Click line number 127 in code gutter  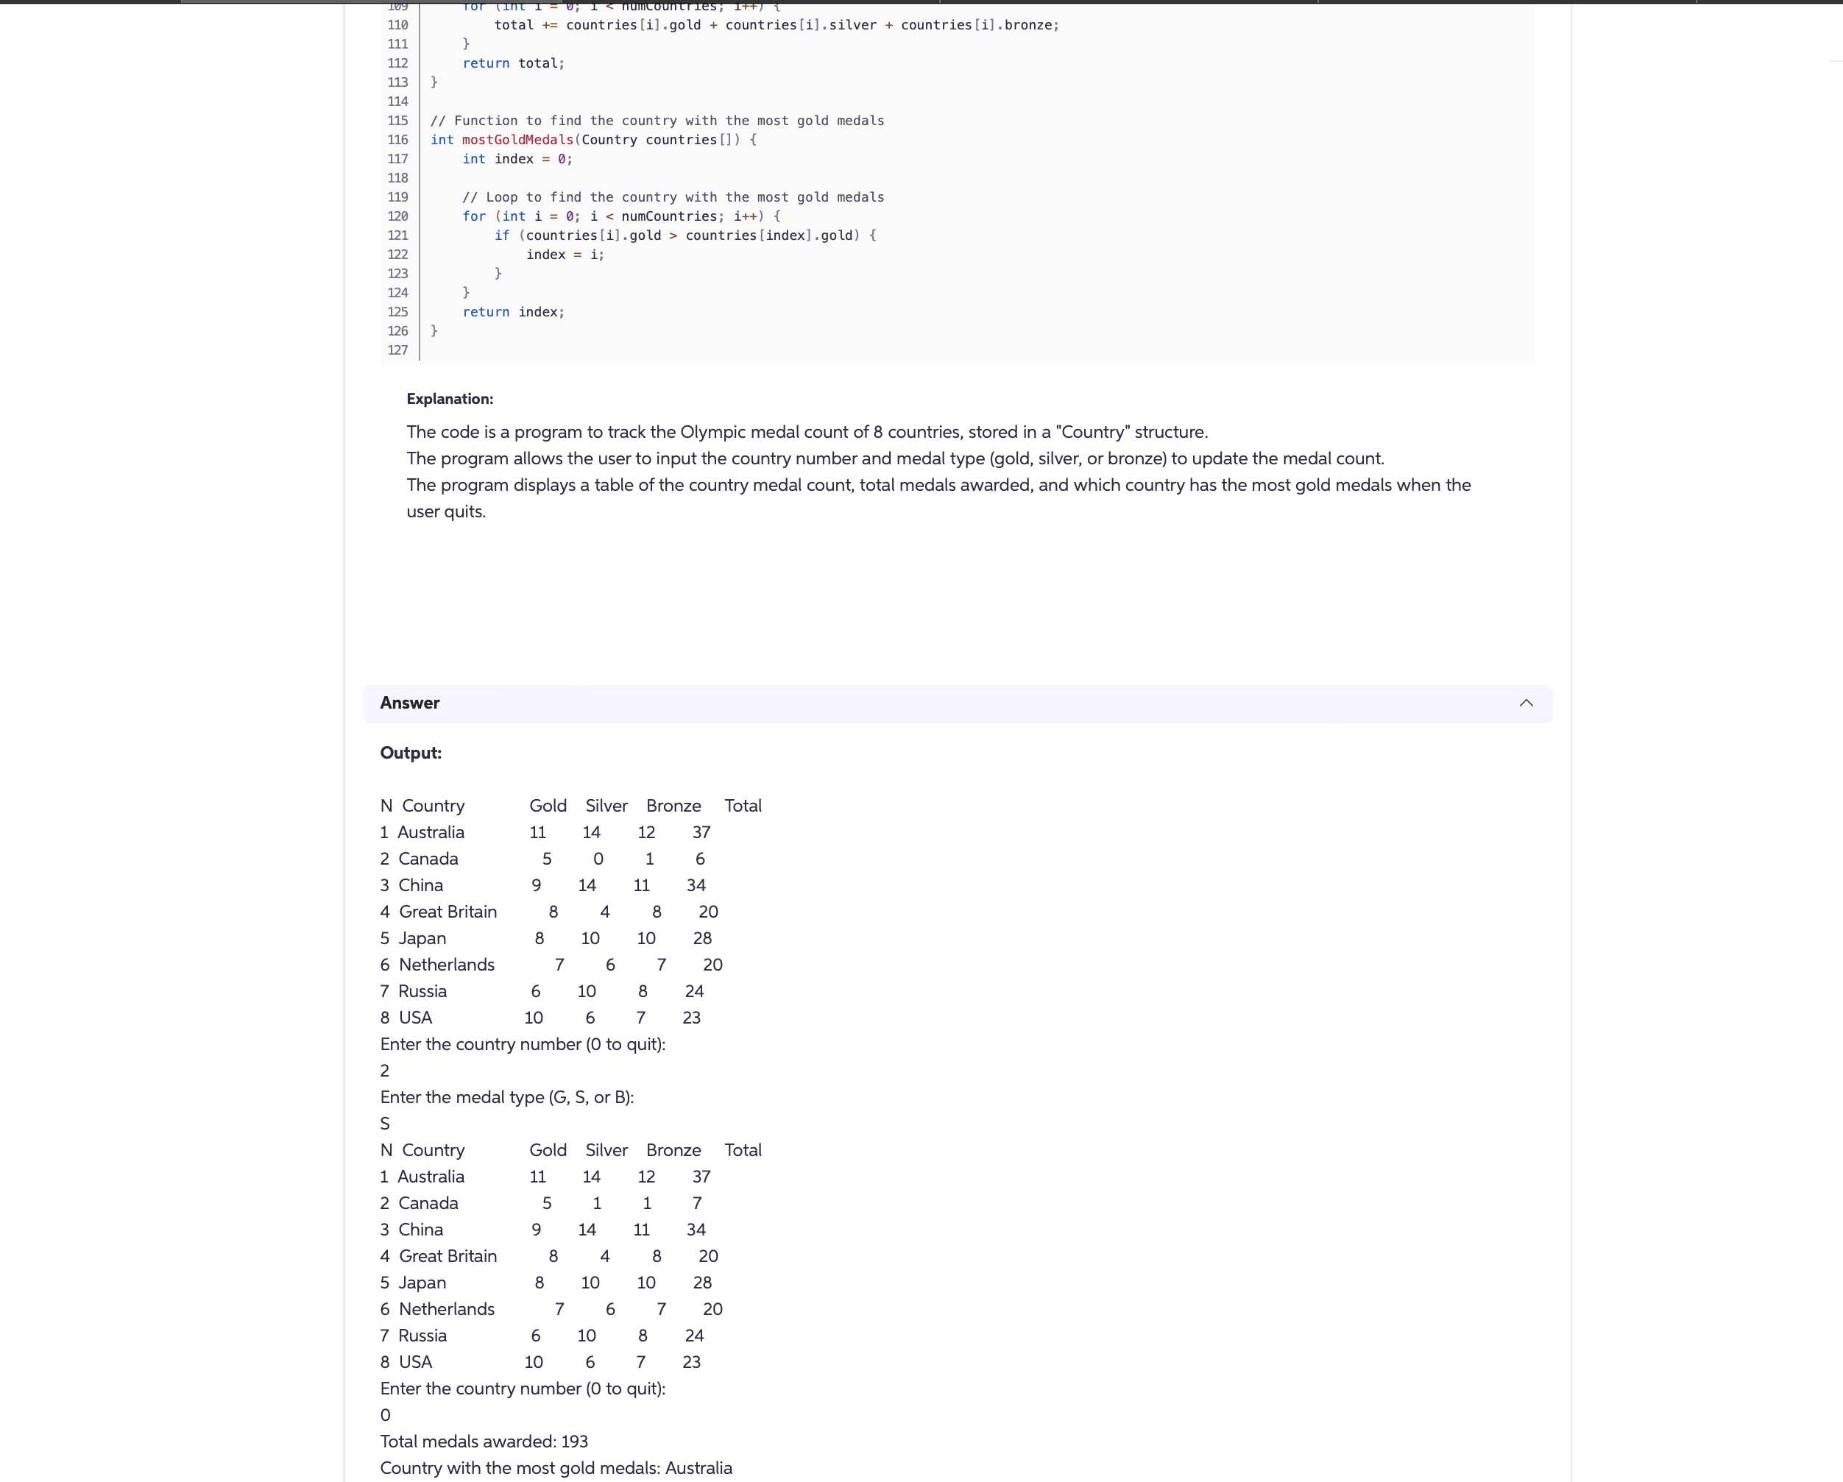click(397, 350)
